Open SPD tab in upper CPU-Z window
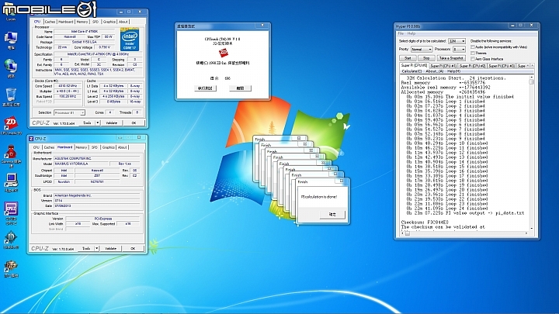 point(95,22)
